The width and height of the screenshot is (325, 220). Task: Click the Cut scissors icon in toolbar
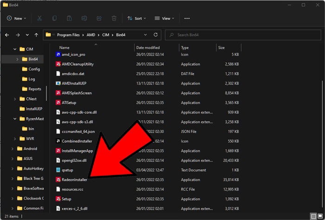pyautogui.click(x=39, y=18)
